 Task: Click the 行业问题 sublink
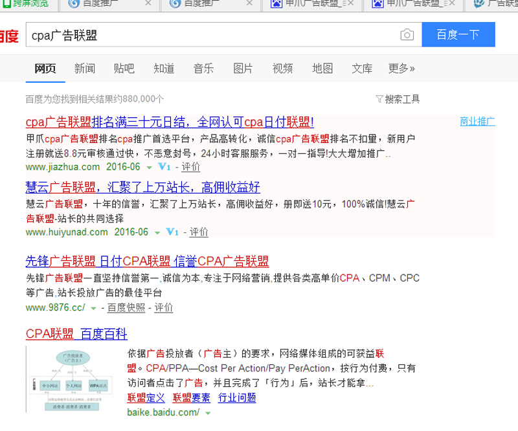pos(237,397)
